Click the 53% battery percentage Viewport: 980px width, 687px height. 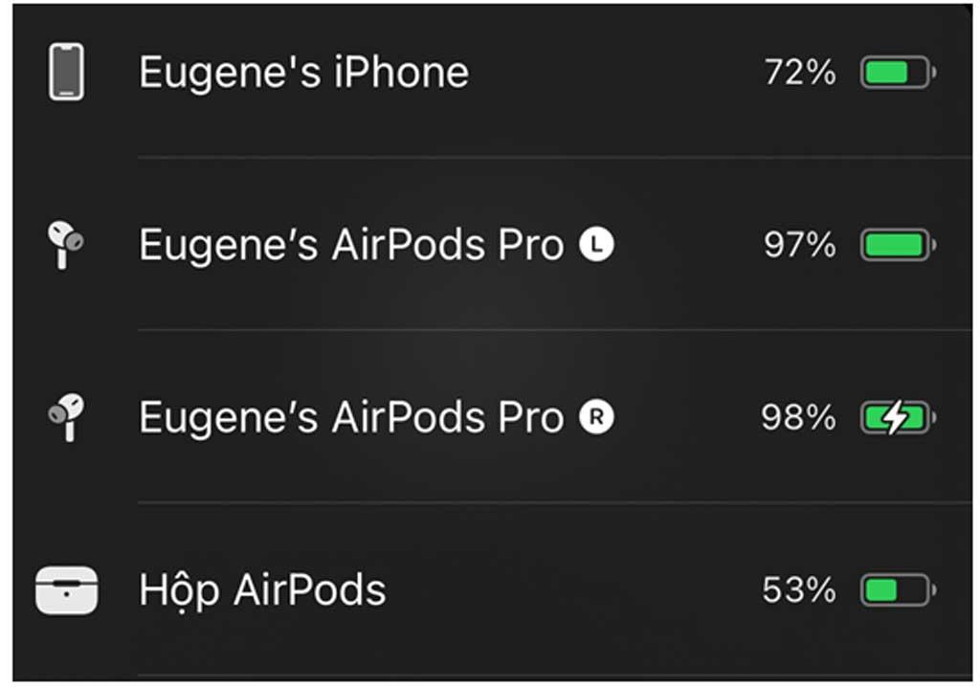799,589
